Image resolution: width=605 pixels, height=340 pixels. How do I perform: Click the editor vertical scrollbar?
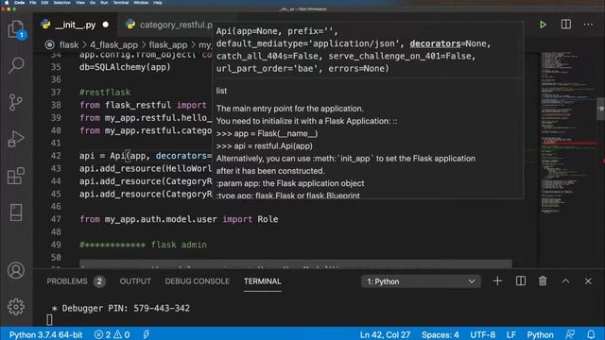[601, 110]
